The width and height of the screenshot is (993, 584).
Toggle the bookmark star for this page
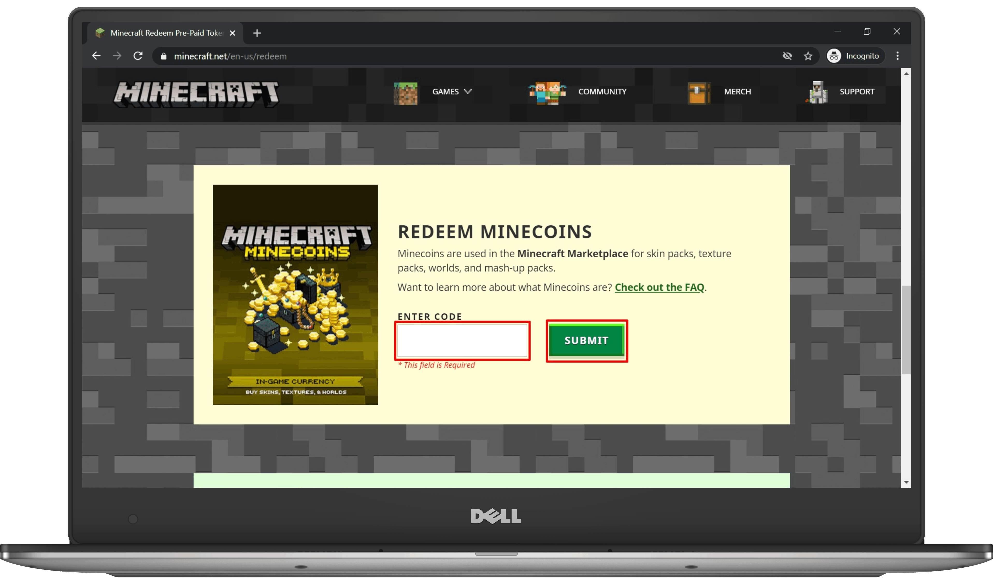pos(808,56)
